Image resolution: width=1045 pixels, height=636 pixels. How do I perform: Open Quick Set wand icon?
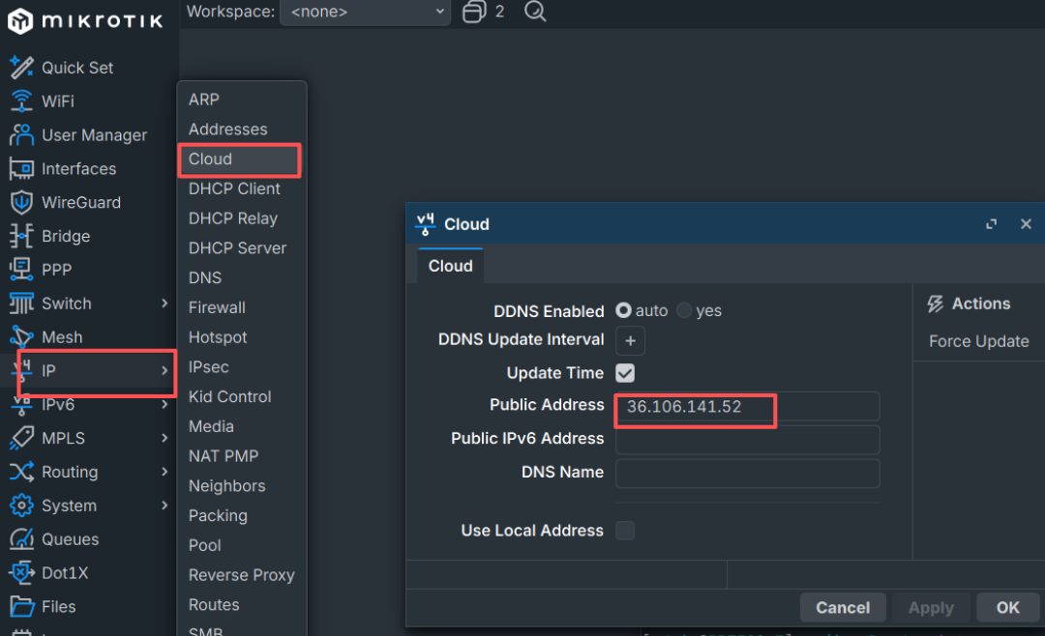21,68
